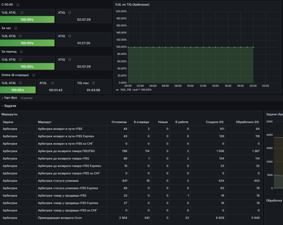The height and width of the screenshot is (225, 283).
Task: Click info icon next to 'С 00:00'
Action: (x=18, y=5)
